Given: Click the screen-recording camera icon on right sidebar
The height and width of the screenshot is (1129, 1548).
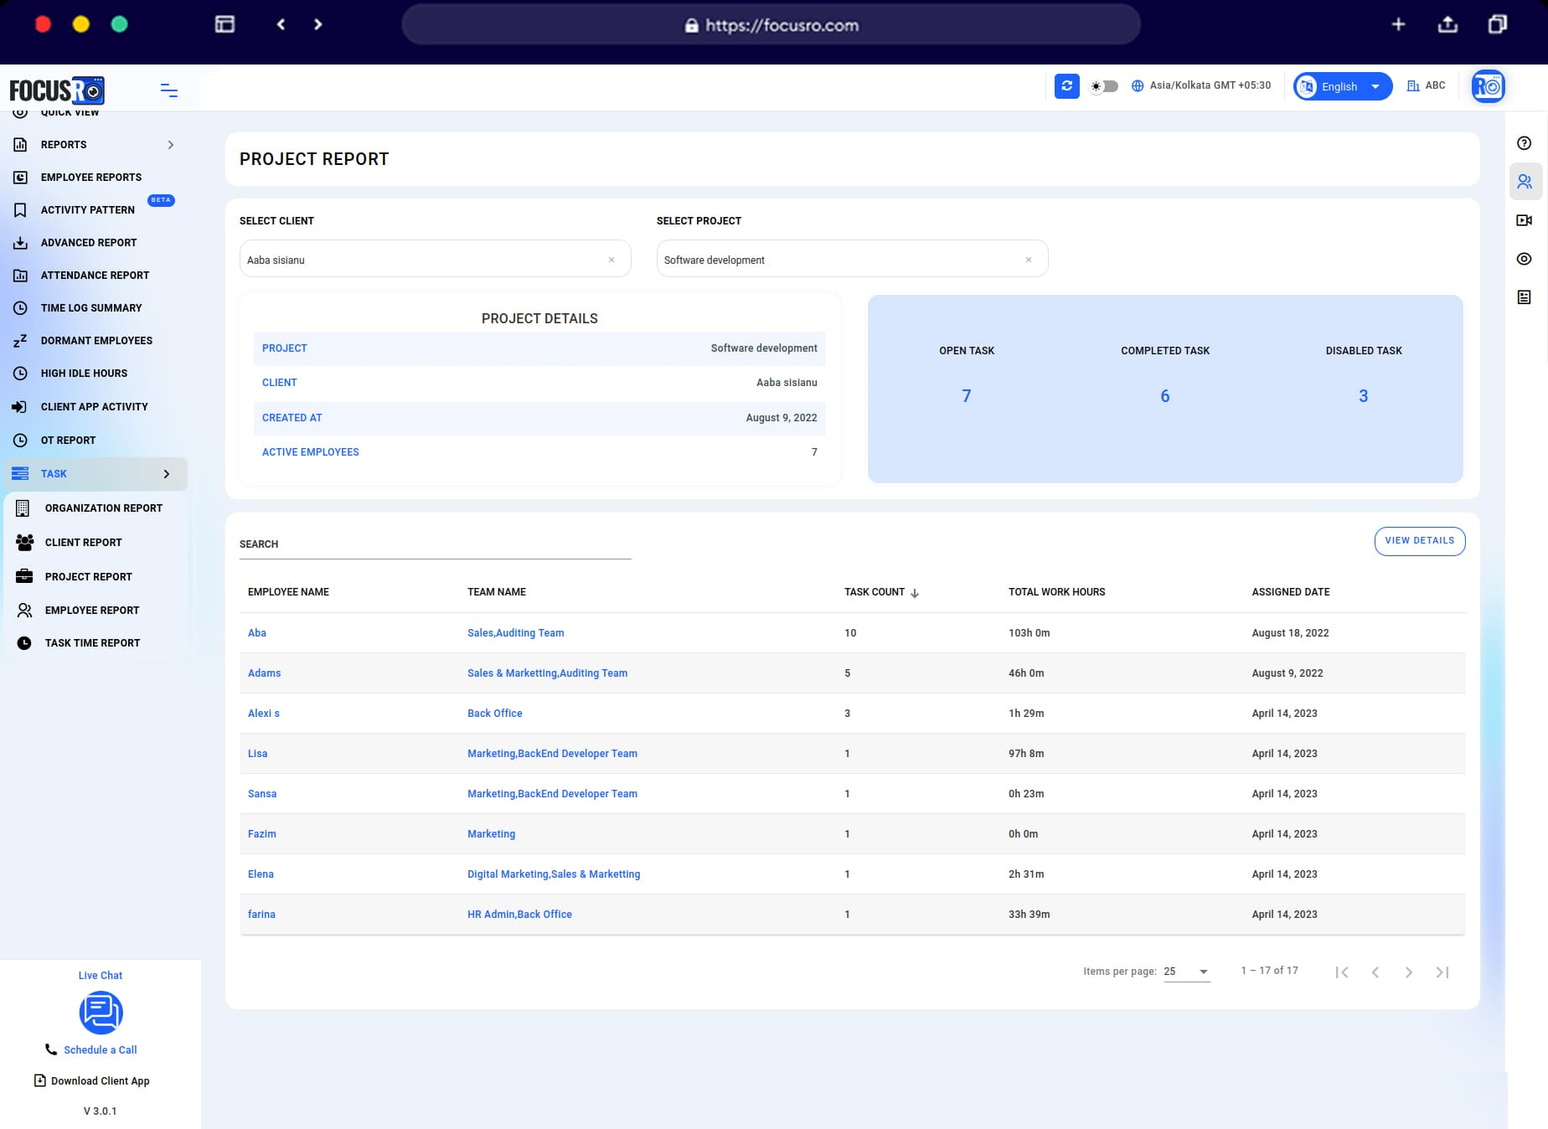Looking at the screenshot, I should point(1525,219).
